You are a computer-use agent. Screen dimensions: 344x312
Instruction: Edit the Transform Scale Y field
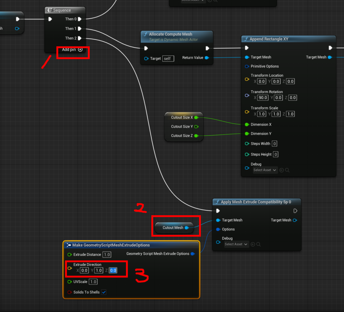pyautogui.click(x=276, y=114)
